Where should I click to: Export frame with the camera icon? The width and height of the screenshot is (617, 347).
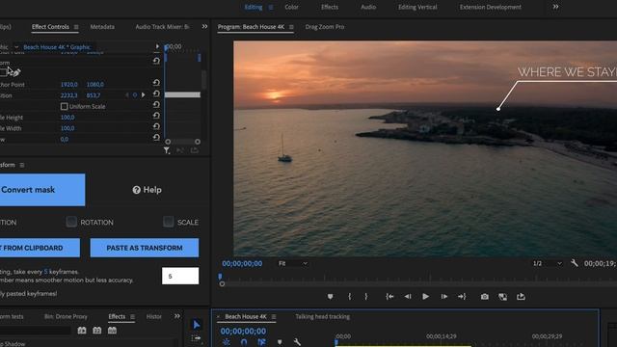pyautogui.click(x=484, y=297)
